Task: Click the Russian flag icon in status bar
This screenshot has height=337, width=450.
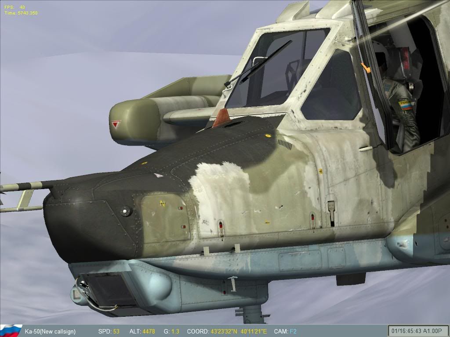Action: pyautogui.click(x=11, y=331)
